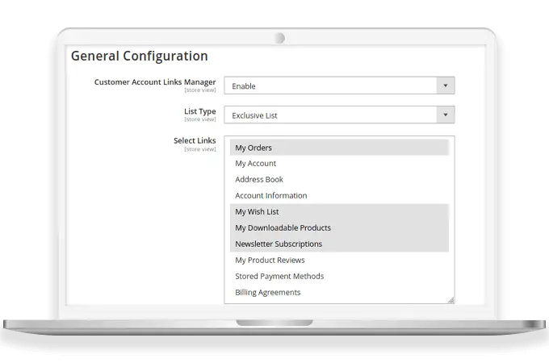Toggle the My Wish List selection

[x=257, y=212]
